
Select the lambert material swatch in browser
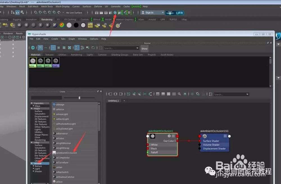[40, 62]
